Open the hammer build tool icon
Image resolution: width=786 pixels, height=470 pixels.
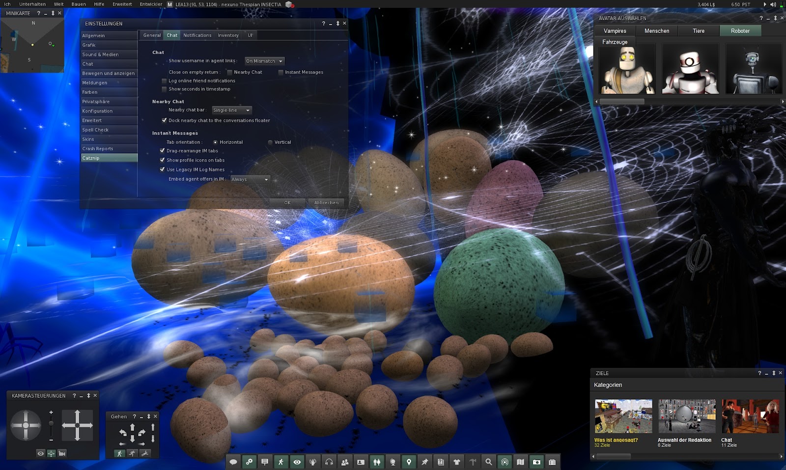point(473,462)
